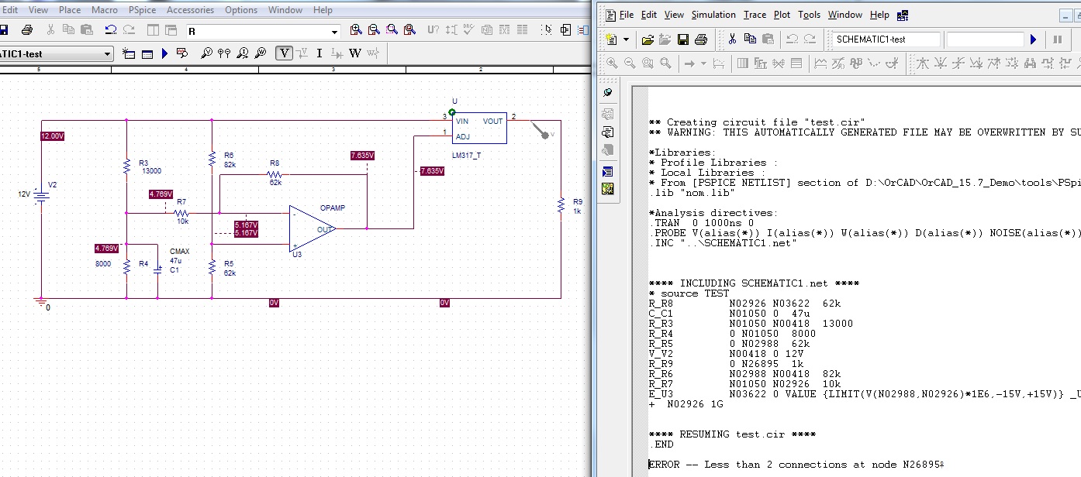Open the PSpice menu in schematic editor
Image resolution: width=1081 pixels, height=477 pixels.
[x=142, y=10]
